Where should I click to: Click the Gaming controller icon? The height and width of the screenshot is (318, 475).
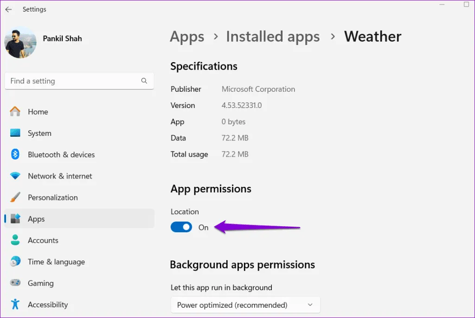(x=15, y=283)
